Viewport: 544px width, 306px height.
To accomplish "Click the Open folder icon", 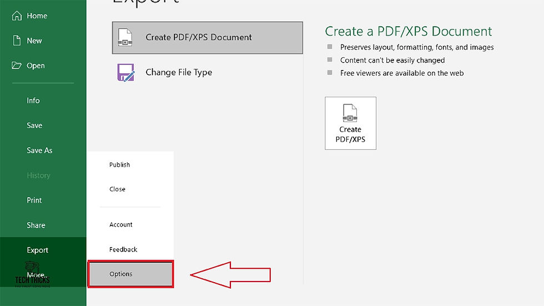I will coord(16,65).
